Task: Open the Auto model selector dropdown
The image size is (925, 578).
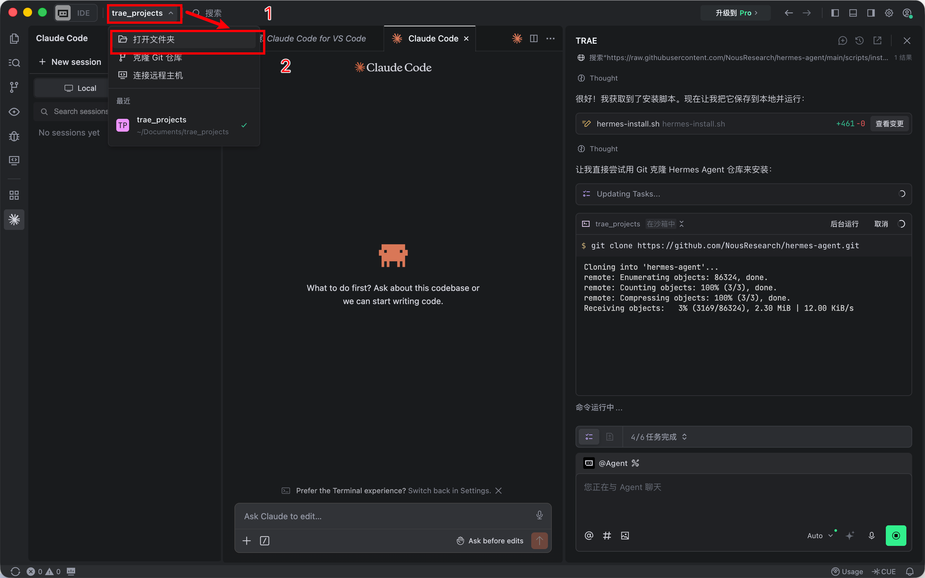Action: pos(820,536)
